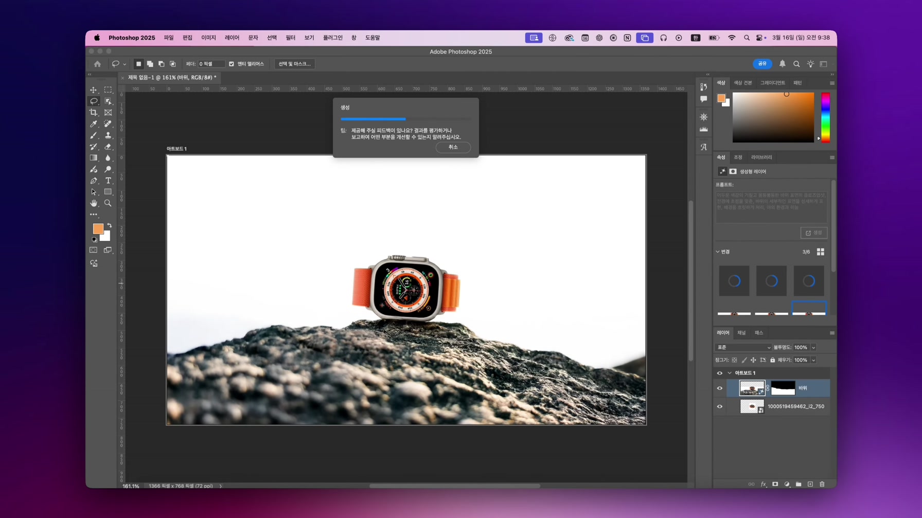922x518 pixels.
Task: Select the Pen tool
Action: pyautogui.click(x=93, y=181)
